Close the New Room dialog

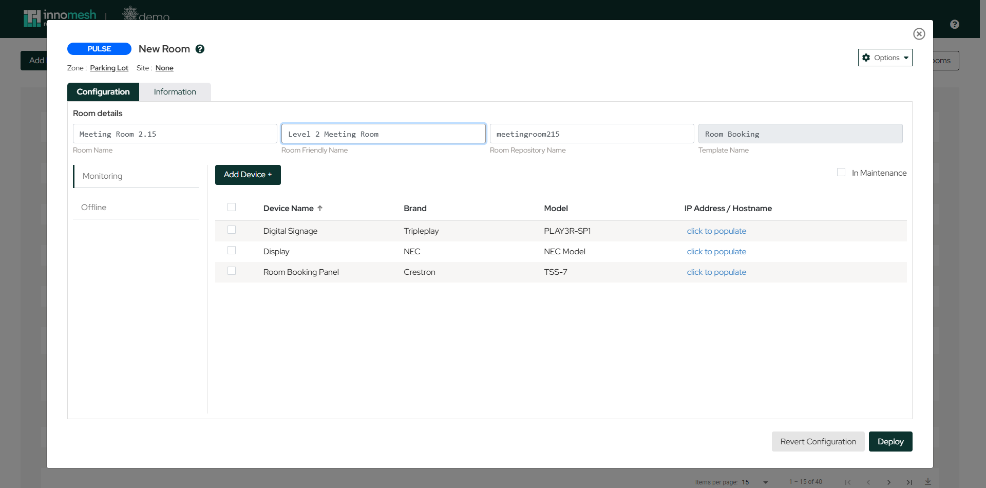point(919,34)
